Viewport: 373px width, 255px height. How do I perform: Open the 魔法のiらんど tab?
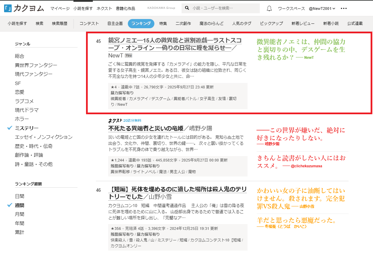(211, 23)
